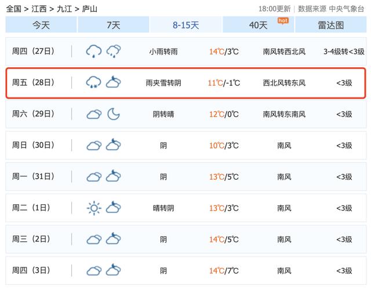This screenshot has width=371, height=290.
Task: Click the 南风转西北风 wind direction
Action: click(284, 52)
